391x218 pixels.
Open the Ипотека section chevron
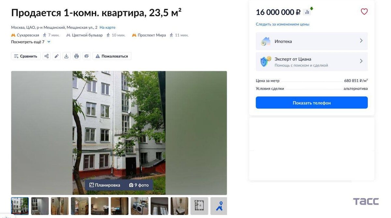pyautogui.click(x=361, y=41)
